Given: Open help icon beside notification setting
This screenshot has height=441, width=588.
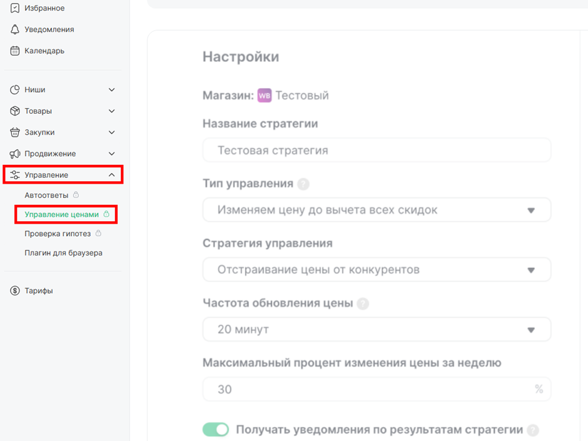Looking at the screenshot, I should point(532,430).
